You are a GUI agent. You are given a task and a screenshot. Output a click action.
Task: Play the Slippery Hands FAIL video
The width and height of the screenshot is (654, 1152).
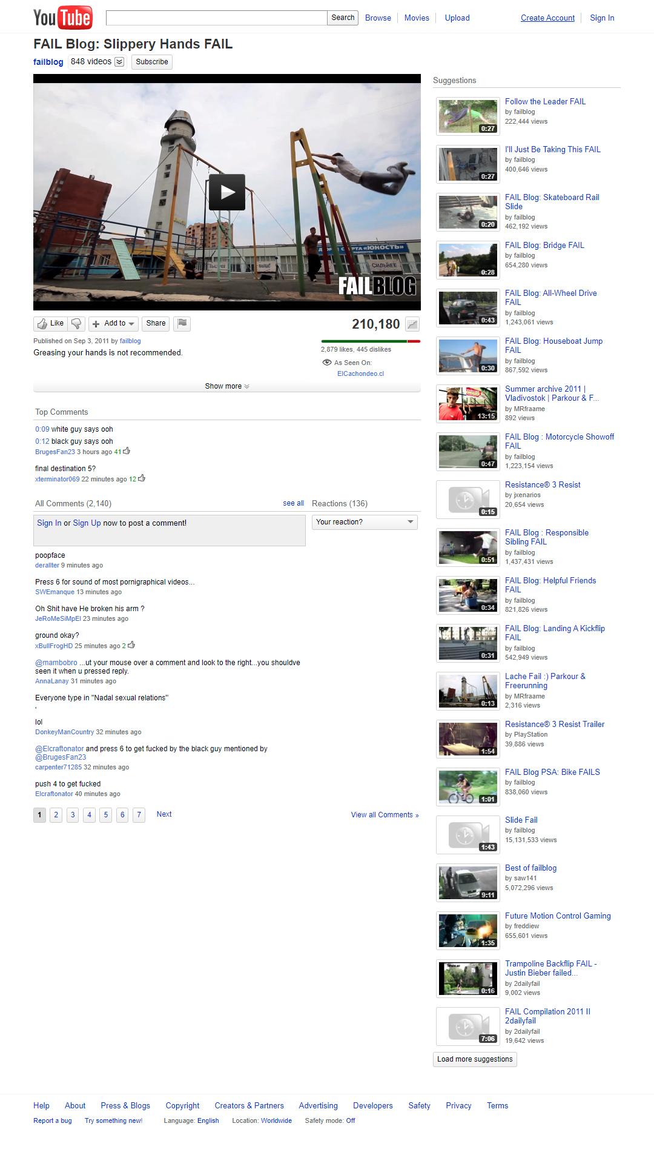tap(227, 192)
